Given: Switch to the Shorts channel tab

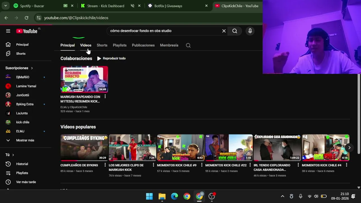Looking at the screenshot, I should (x=102, y=45).
